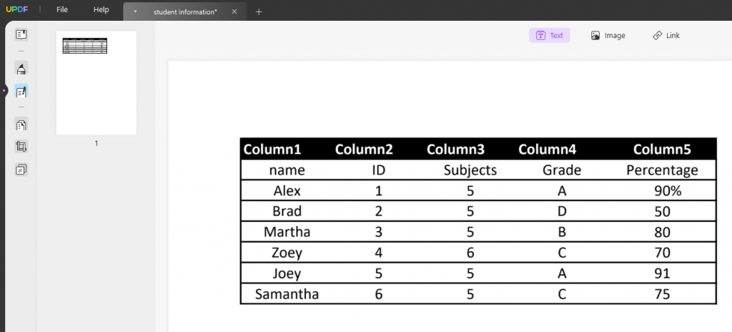Choose the Image editing tool
The image size is (732, 332).
[608, 35]
